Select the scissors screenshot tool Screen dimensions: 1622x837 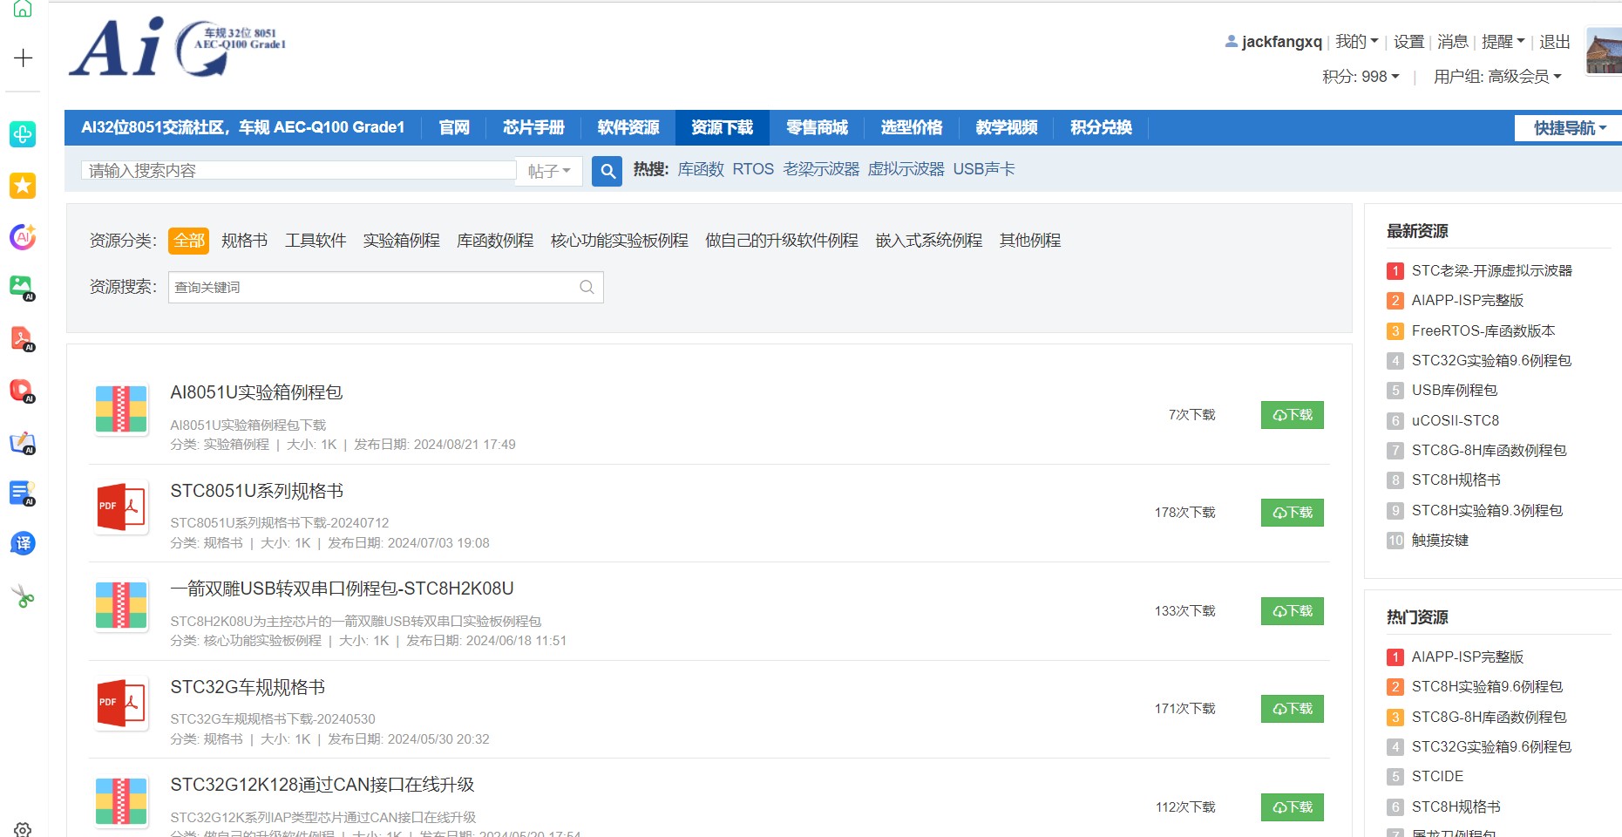23,596
